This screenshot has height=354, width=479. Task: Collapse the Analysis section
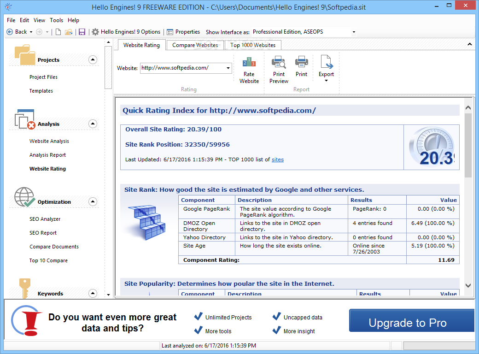click(x=93, y=124)
